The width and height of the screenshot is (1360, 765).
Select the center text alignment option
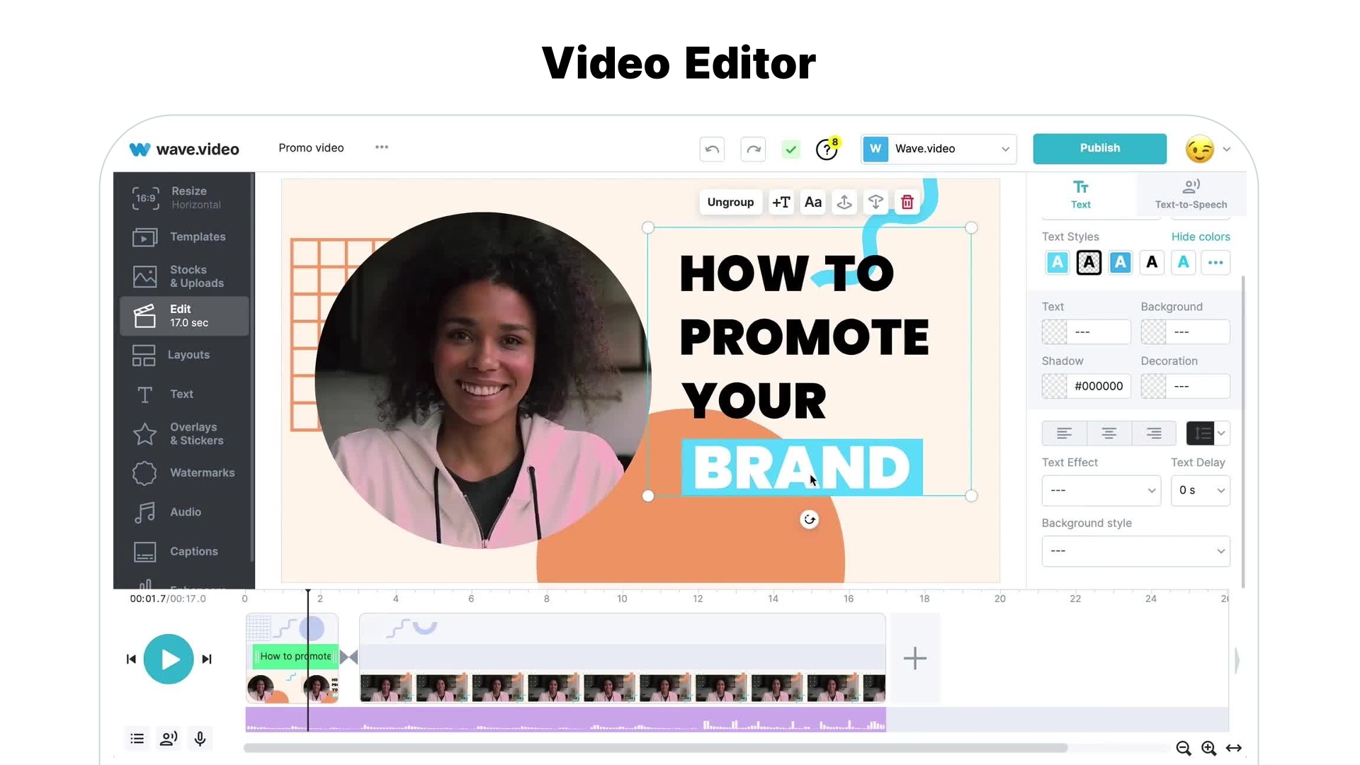click(1109, 433)
